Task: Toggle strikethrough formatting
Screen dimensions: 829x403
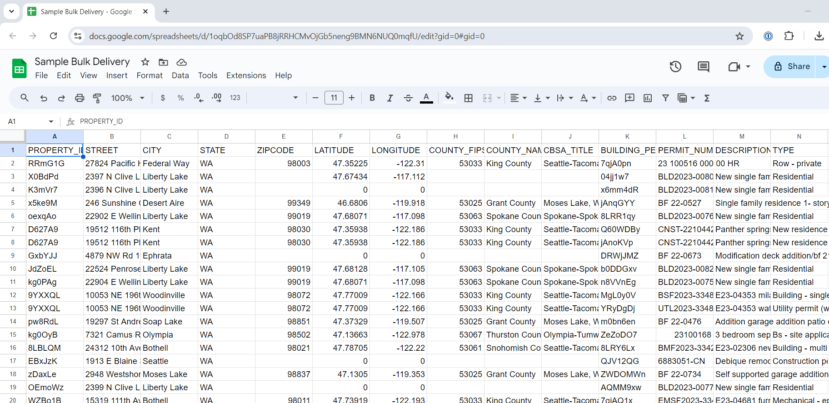Action: 408,98
